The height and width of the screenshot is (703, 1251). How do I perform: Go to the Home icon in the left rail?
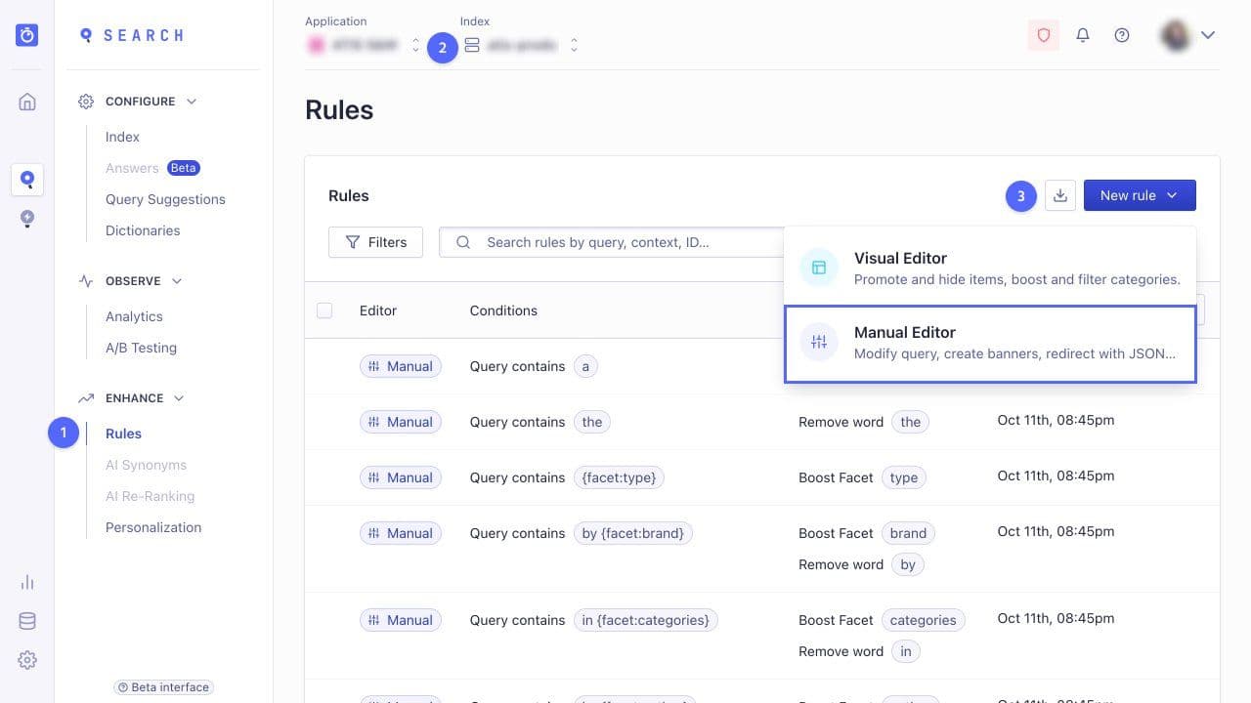27,102
